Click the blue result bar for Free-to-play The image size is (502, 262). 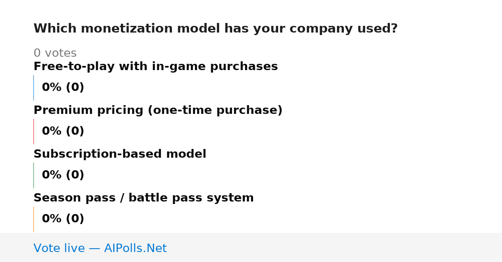pos(33,88)
